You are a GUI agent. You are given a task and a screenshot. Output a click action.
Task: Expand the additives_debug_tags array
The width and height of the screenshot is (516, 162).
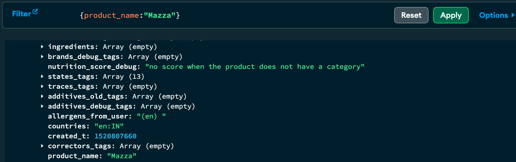tap(42, 106)
